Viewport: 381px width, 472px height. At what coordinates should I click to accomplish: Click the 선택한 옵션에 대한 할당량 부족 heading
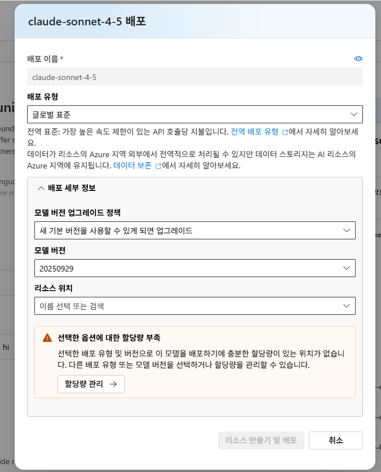(109, 337)
